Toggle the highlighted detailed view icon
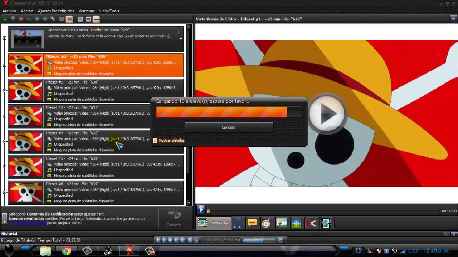This screenshot has width=458, height=257. point(96,19)
